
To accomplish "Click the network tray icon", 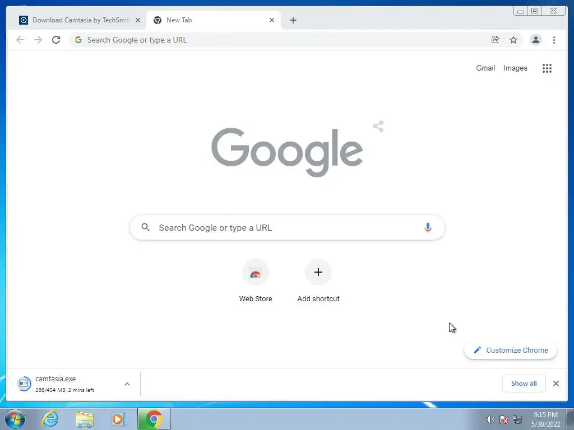I will [517, 419].
